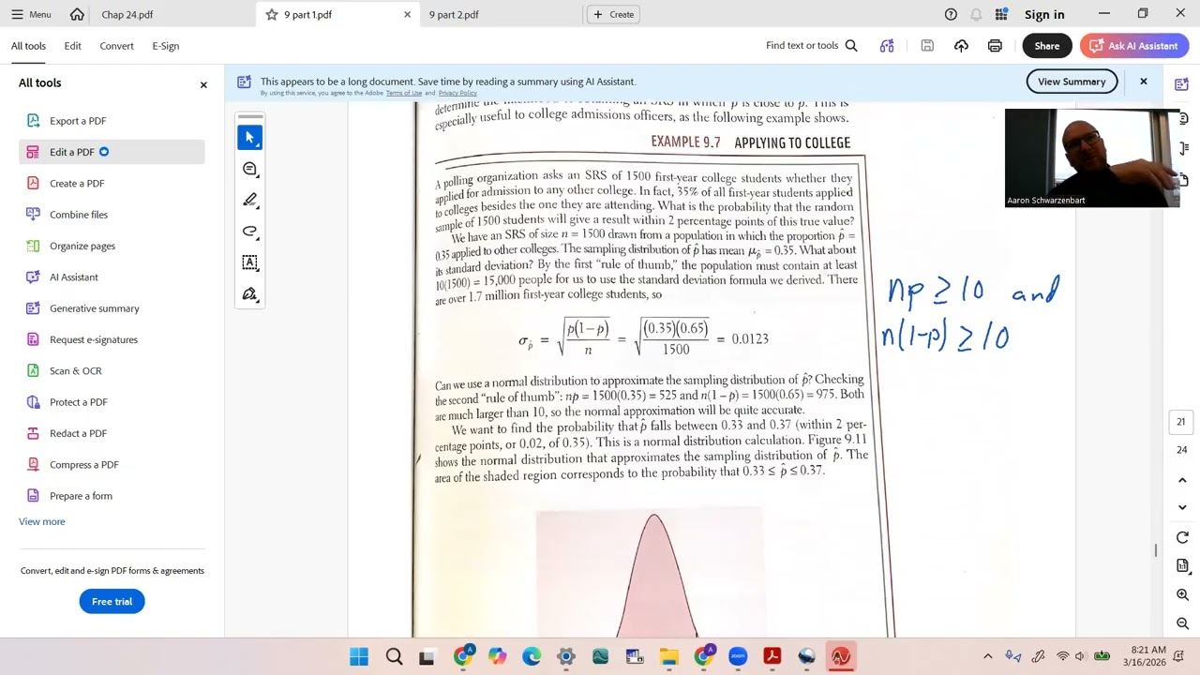Open Create a PDF tool

pos(77,184)
